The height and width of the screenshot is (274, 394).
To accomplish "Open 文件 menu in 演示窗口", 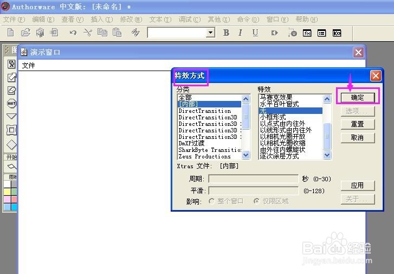I will tap(28, 66).
